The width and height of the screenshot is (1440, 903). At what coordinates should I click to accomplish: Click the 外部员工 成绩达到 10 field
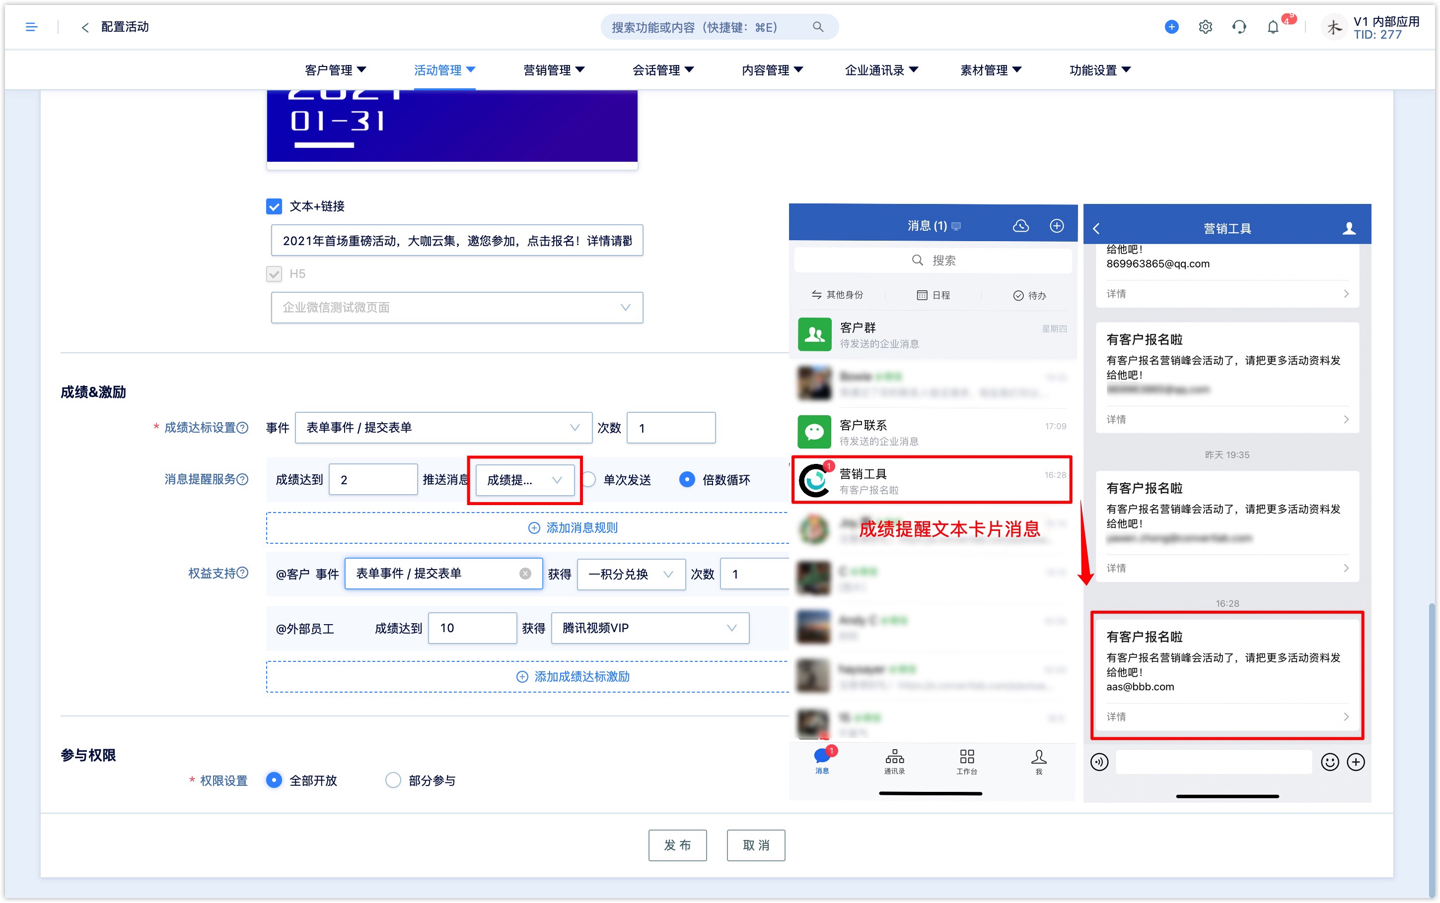pos(472,628)
